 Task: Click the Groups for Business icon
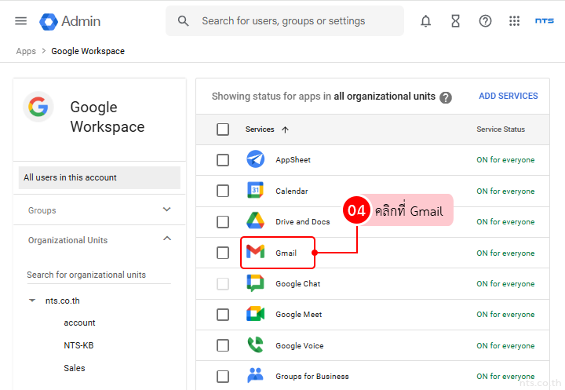[256, 375]
